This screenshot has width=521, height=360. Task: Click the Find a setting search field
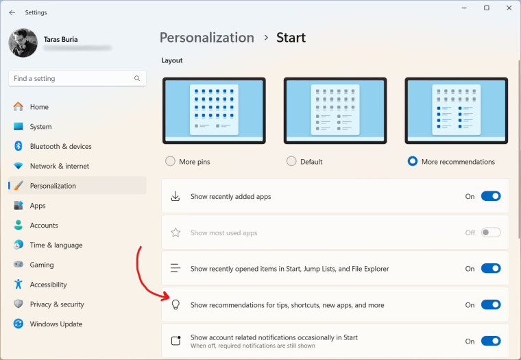[x=72, y=79]
